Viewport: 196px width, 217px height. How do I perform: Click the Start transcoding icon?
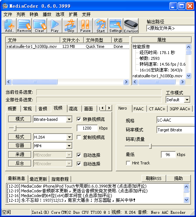tap(101, 26)
